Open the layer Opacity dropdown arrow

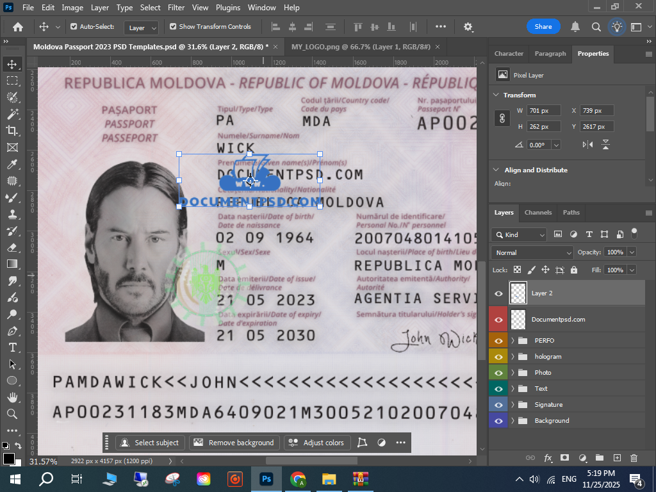(632, 252)
